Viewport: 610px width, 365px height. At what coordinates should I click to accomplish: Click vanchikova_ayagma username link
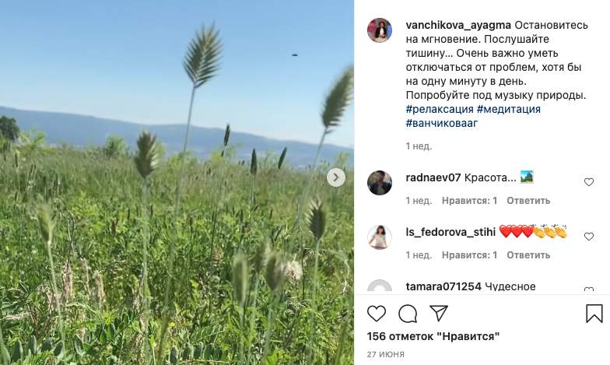[458, 25]
